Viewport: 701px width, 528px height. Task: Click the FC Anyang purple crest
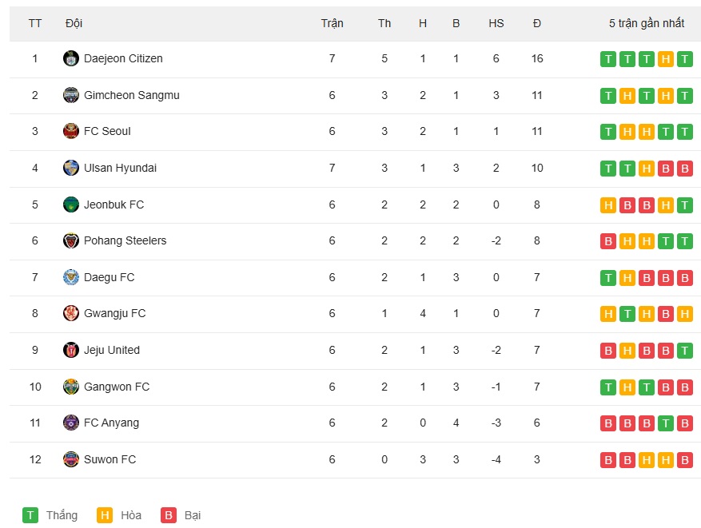pyautogui.click(x=70, y=423)
